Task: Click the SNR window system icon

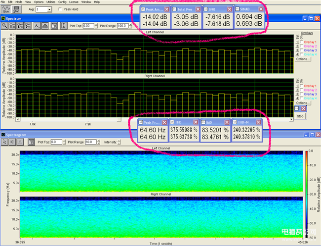Action: click(205, 9)
